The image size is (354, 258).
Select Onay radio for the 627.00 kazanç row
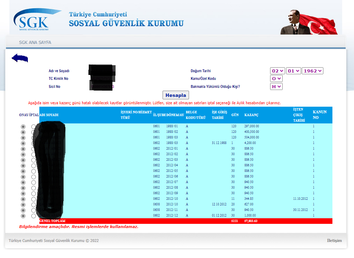click(23, 205)
